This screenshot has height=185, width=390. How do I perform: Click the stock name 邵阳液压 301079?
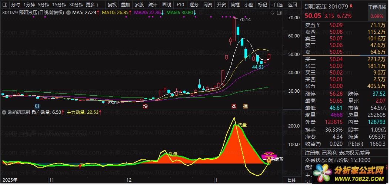[x=326, y=6]
